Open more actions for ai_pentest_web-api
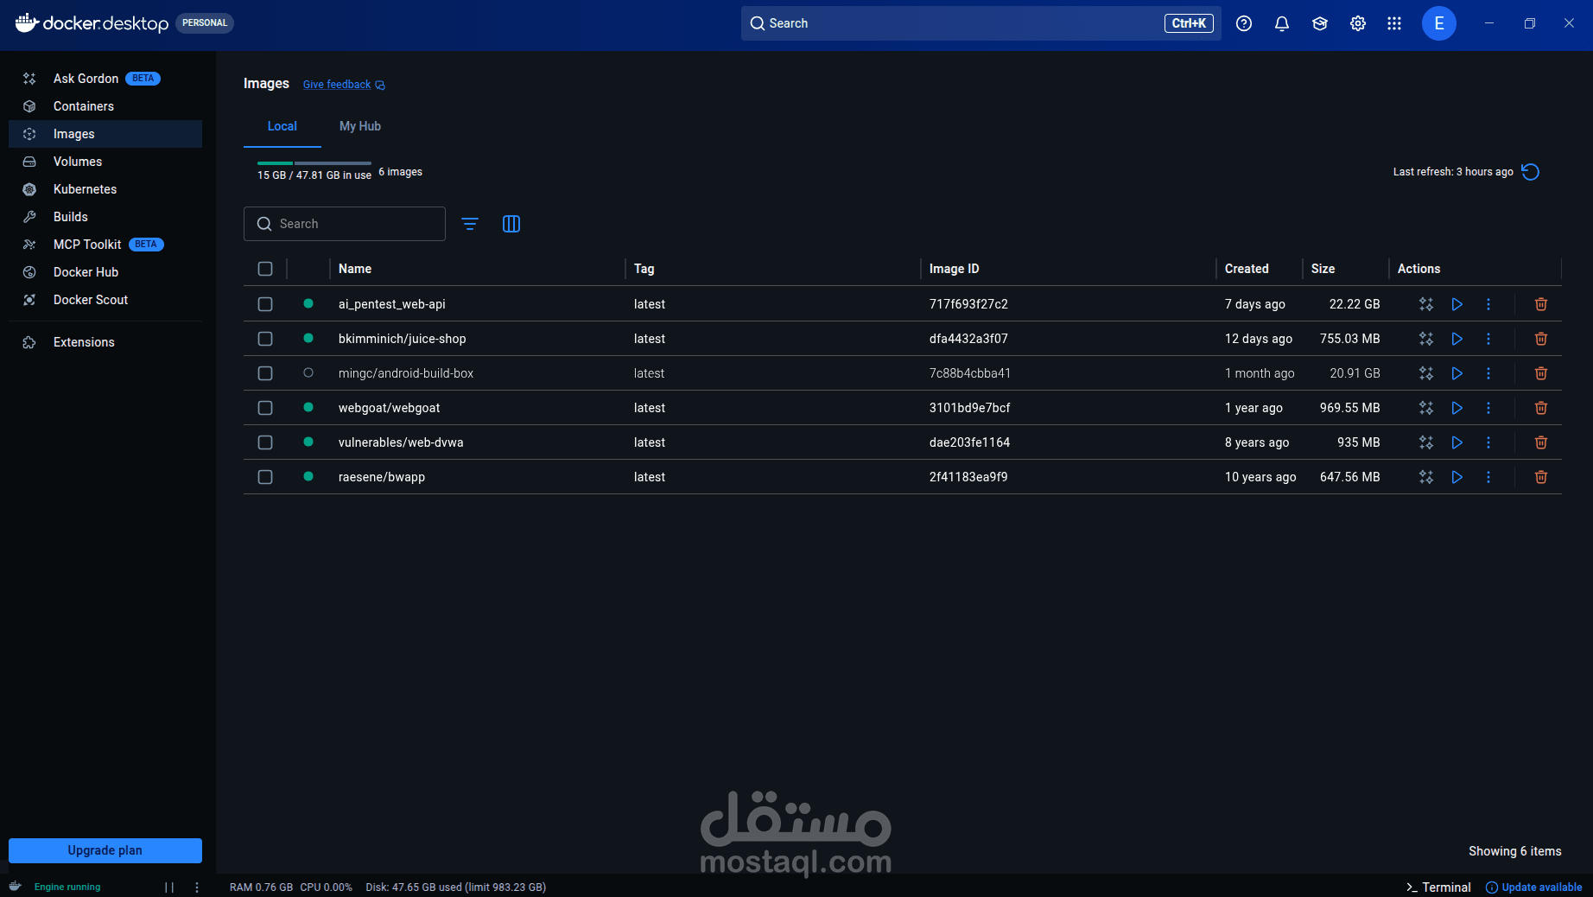Viewport: 1593px width, 897px height. coord(1488,304)
